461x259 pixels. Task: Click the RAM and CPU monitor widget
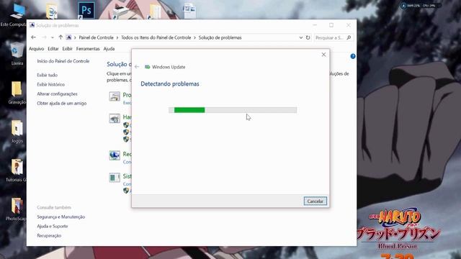tap(420, 6)
